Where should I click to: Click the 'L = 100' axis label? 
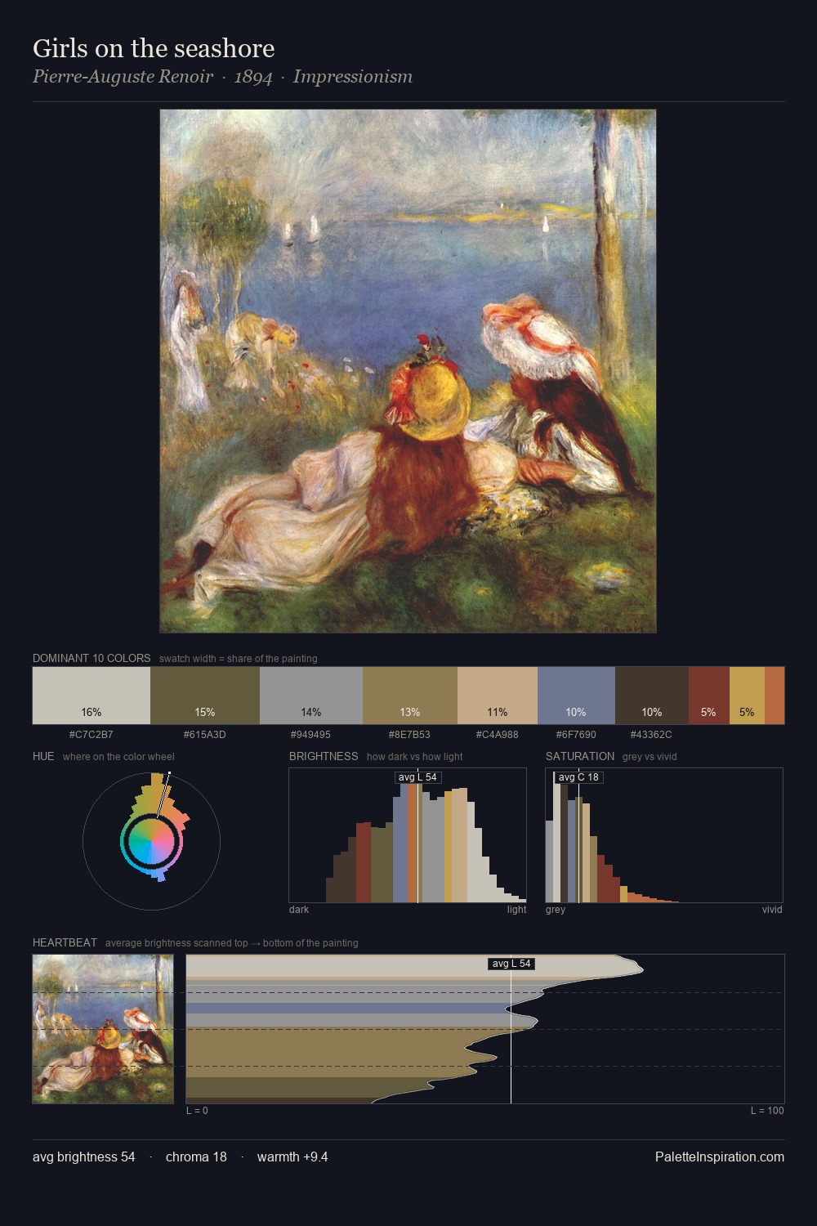pyautogui.click(x=767, y=1111)
